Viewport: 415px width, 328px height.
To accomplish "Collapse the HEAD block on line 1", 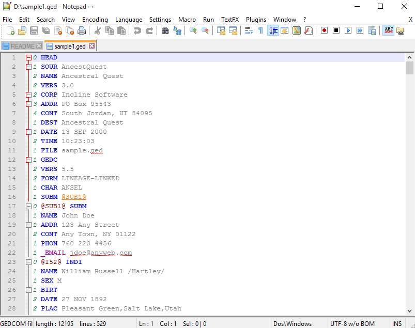I will pyautogui.click(x=28, y=57).
